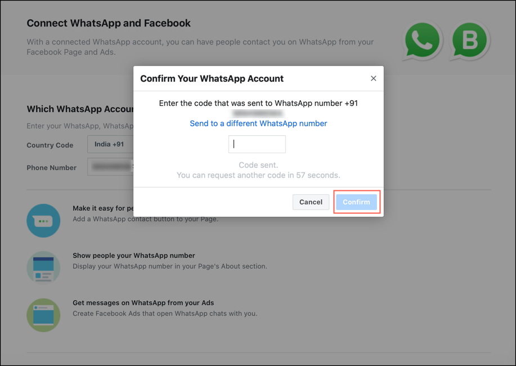
Task: Click the green Ads messages illustration icon
Action: click(43, 315)
